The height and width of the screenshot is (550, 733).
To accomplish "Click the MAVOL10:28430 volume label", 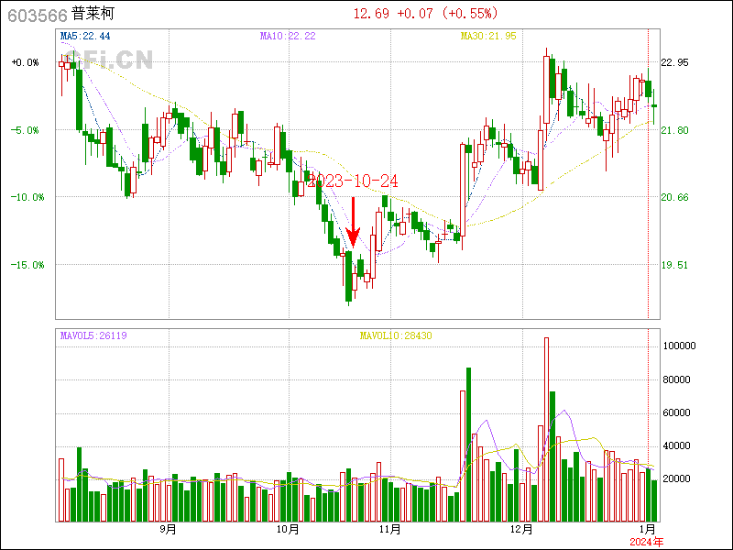I will click(x=396, y=336).
